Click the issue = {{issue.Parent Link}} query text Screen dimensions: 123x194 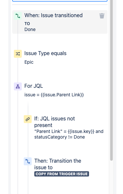coord(54,95)
